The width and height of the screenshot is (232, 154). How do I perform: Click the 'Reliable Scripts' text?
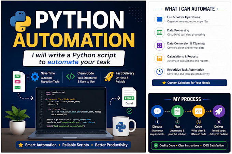75,145
